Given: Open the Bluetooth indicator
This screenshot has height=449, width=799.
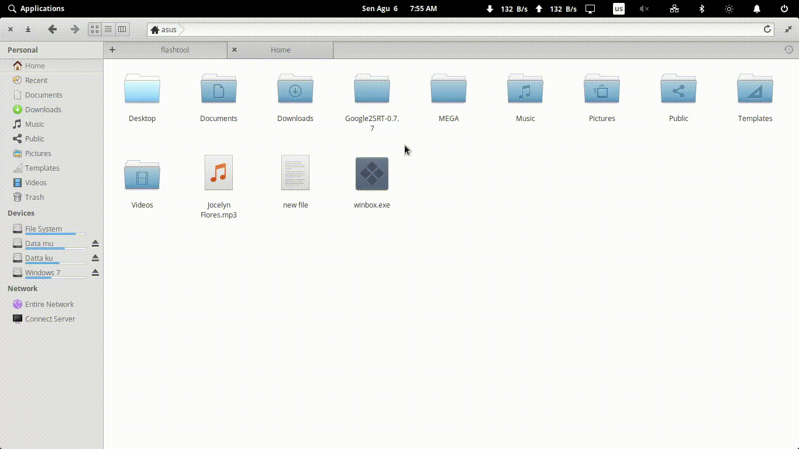Looking at the screenshot, I should [x=702, y=8].
